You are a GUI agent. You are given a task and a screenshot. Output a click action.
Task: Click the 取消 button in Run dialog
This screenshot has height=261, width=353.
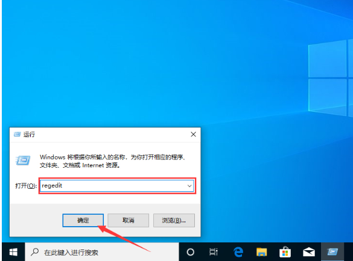(129, 220)
